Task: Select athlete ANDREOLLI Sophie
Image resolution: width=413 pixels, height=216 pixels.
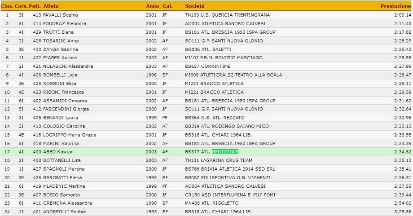Action: 64,212
